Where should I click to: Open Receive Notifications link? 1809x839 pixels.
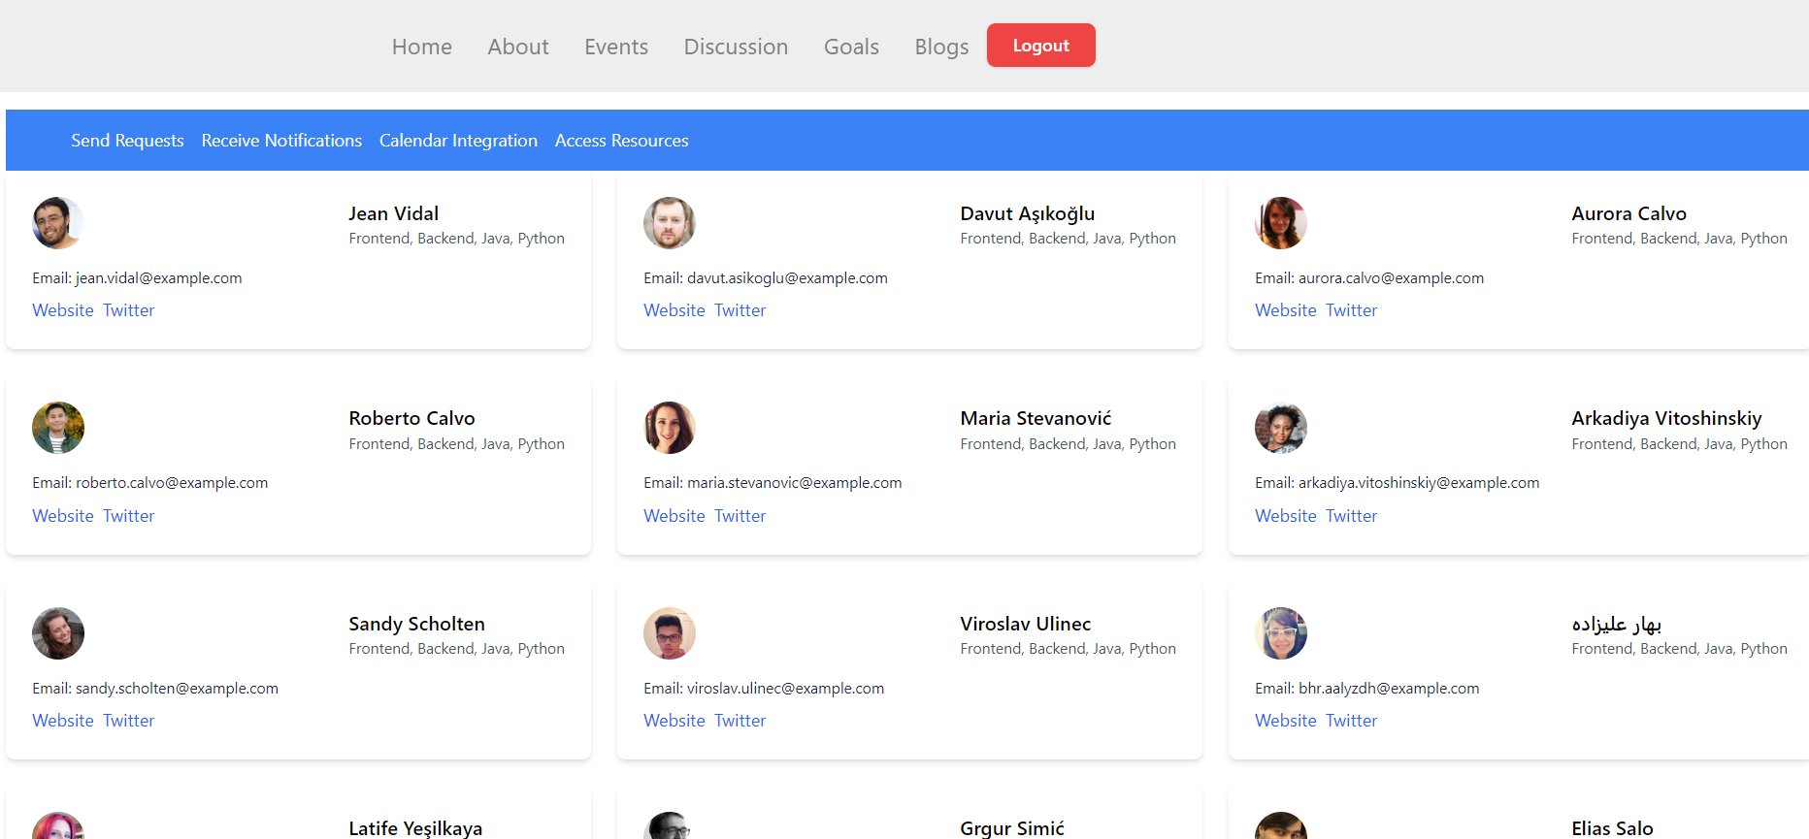click(x=281, y=141)
